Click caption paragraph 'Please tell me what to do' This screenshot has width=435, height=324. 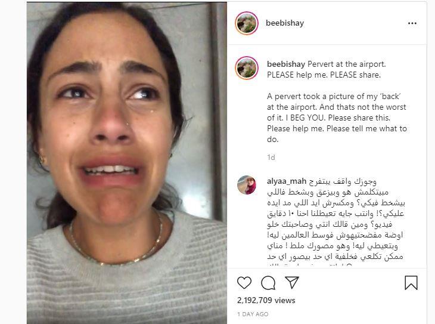(x=337, y=134)
